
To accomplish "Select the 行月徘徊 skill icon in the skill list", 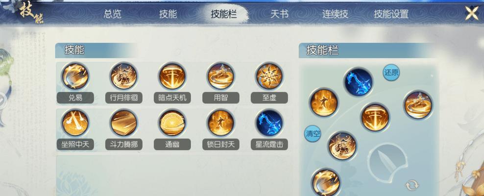I will 124,76.
